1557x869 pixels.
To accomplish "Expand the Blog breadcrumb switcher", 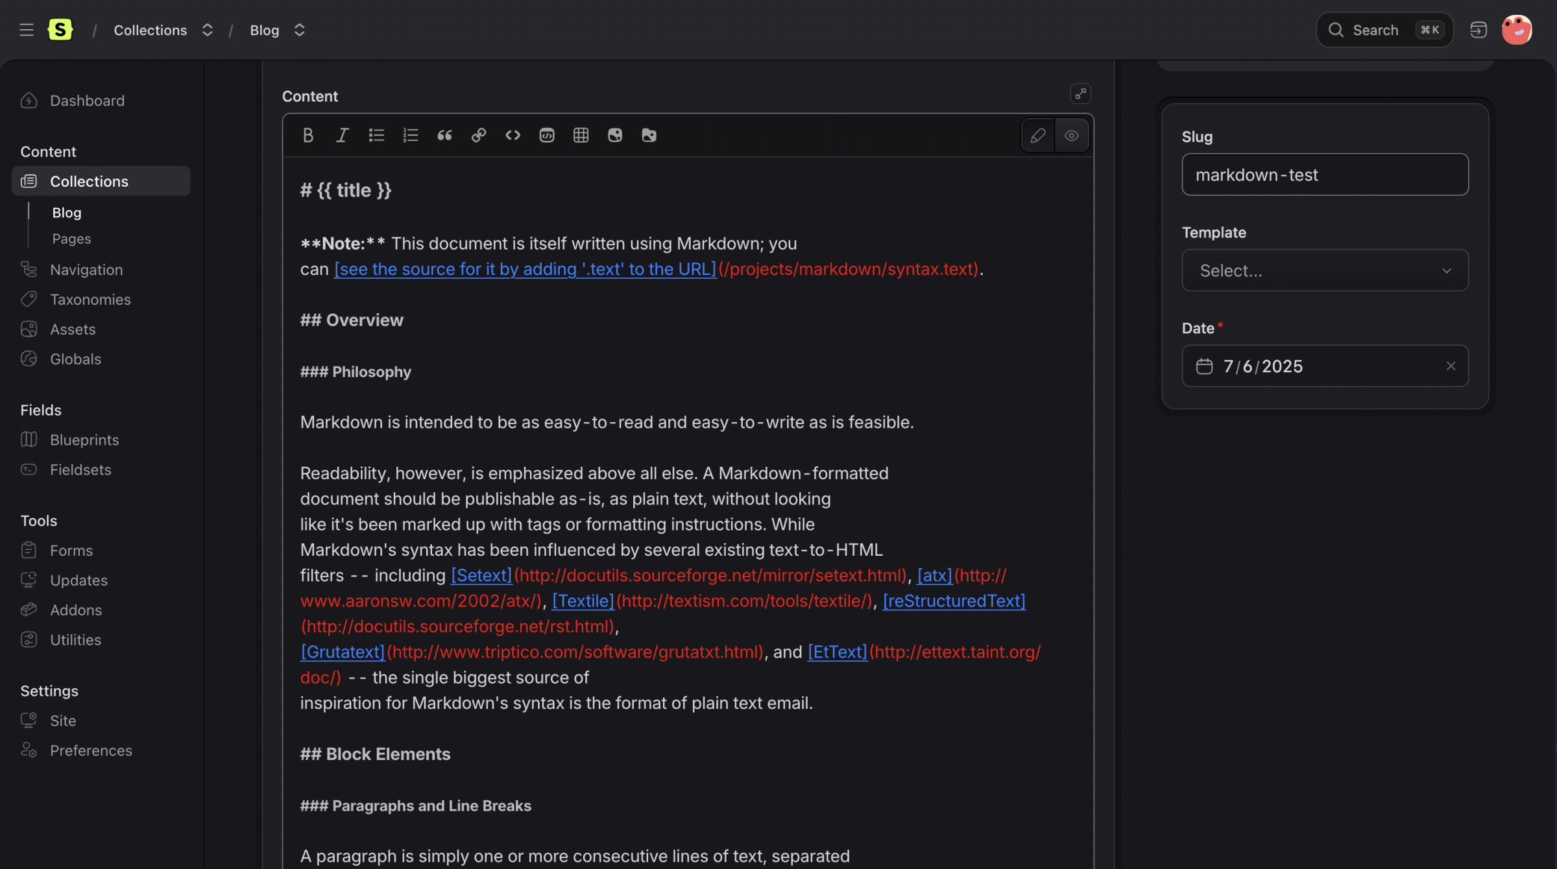I will (x=299, y=30).
